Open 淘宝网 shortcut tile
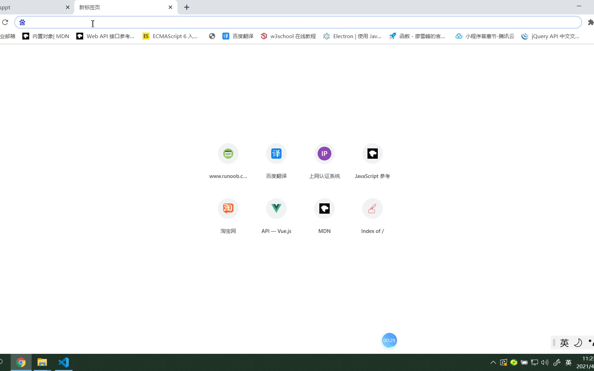Image resolution: width=594 pixels, height=371 pixels. [x=228, y=216]
